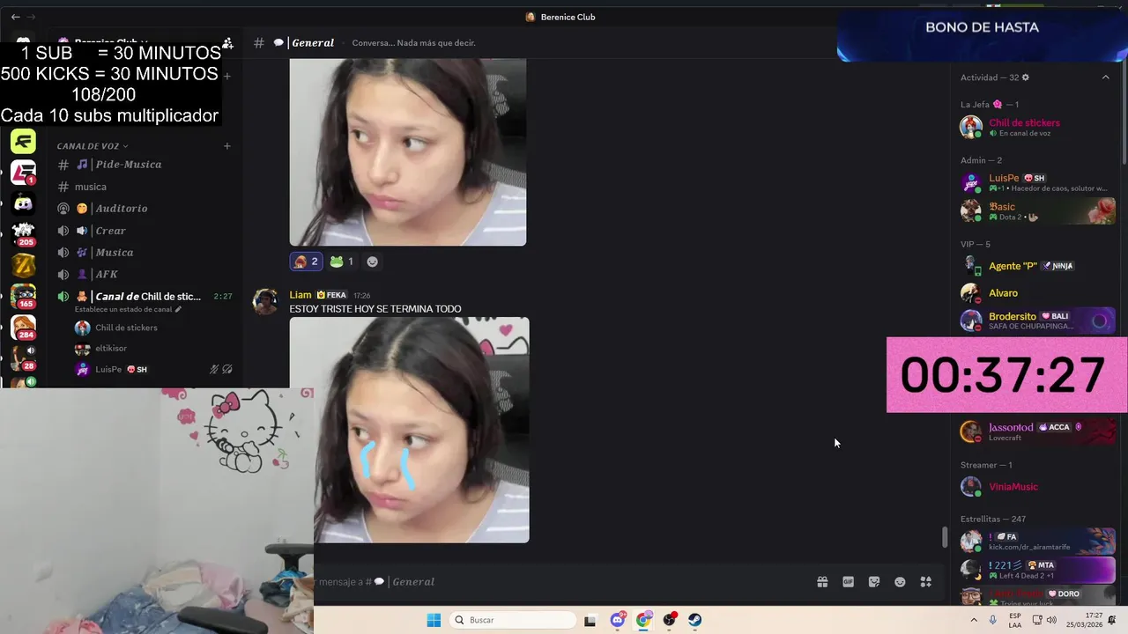This screenshot has width=1128, height=634.
Task: Open the golden cube server icon
Action: pos(23,264)
